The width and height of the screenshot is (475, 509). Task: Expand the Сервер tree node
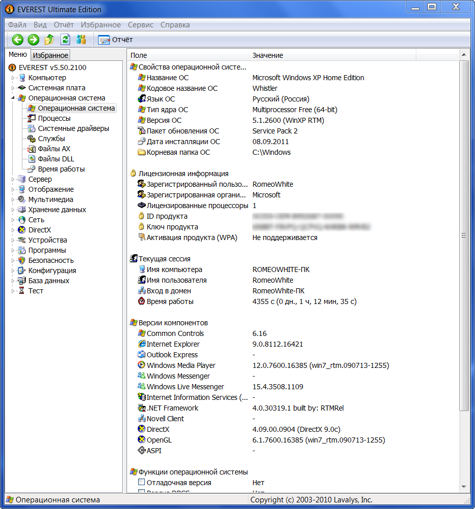coord(13,179)
